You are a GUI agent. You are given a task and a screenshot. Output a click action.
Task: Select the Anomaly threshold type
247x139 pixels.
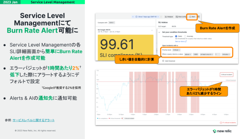pyautogui.click(x=185, y=36)
